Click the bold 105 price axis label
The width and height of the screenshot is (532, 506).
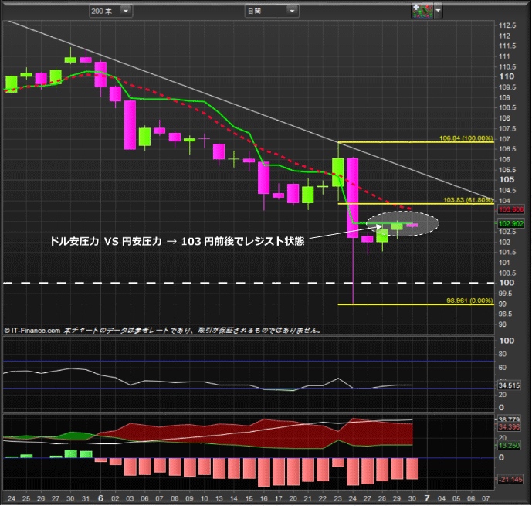507,180
